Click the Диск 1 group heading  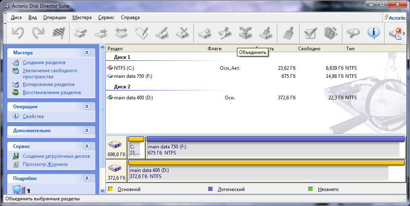(x=122, y=57)
